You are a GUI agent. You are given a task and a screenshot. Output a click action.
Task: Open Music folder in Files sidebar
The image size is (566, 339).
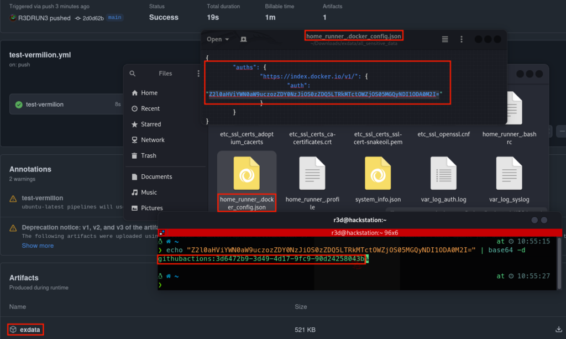(x=149, y=192)
